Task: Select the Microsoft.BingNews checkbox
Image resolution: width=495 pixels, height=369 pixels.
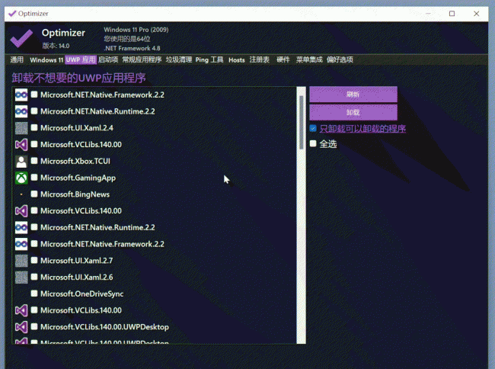Action: [34, 194]
